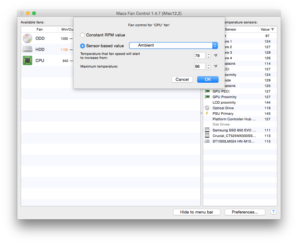Image resolution: width=298 pixels, height=244 pixels.
Task: Click the Optical Drive sensor disc icon
Action: click(207, 108)
